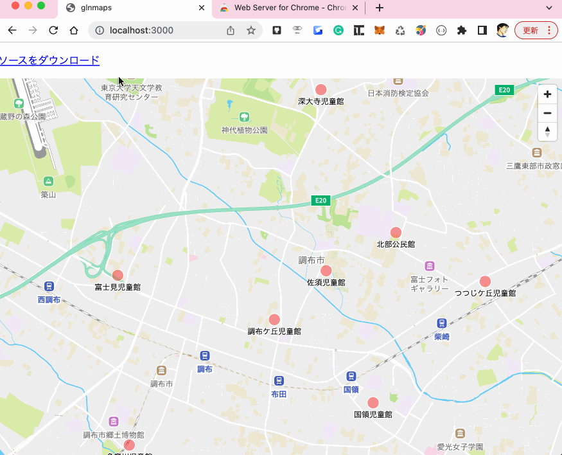The width and height of the screenshot is (562, 455).
Task: Click the 柴崎 station icon
Action: pyautogui.click(x=442, y=323)
